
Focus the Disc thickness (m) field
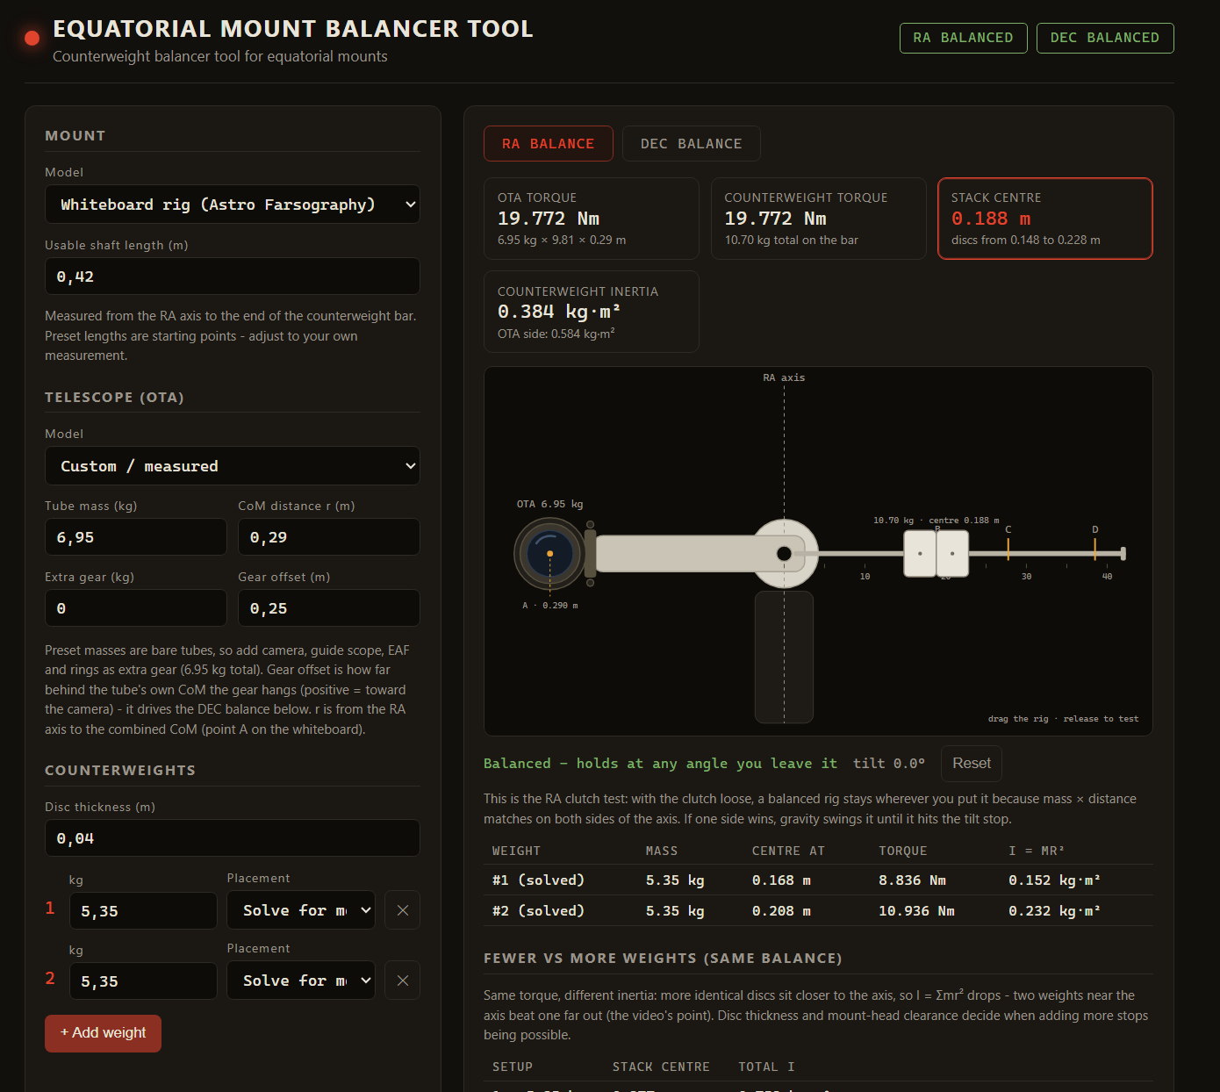(233, 838)
